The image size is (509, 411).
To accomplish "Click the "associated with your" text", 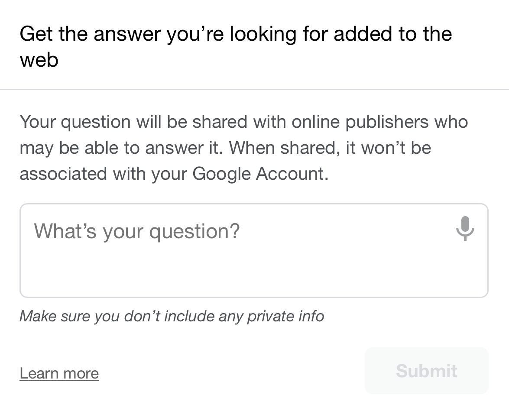I will (104, 174).
